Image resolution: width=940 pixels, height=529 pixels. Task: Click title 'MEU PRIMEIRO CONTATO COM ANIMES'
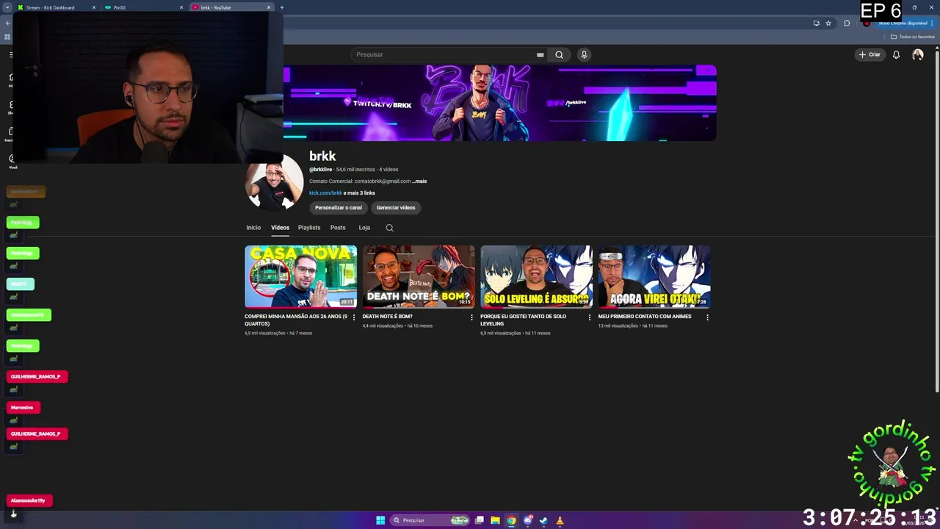(x=645, y=317)
